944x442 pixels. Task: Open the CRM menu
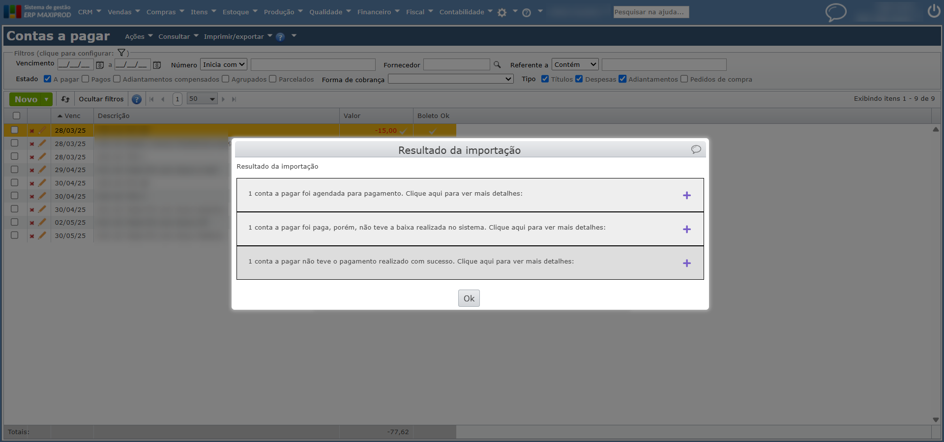pos(89,12)
